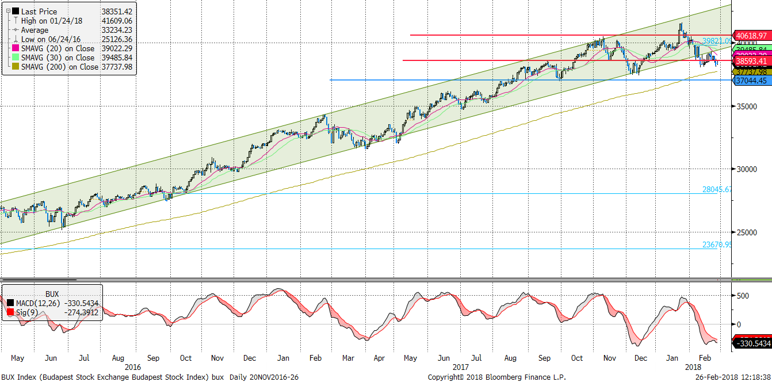Click the Nov month label under 2016

pyautogui.click(x=217, y=358)
